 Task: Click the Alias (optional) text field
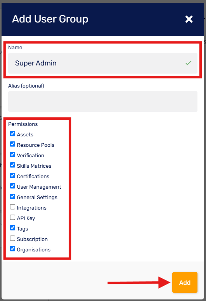(103, 101)
